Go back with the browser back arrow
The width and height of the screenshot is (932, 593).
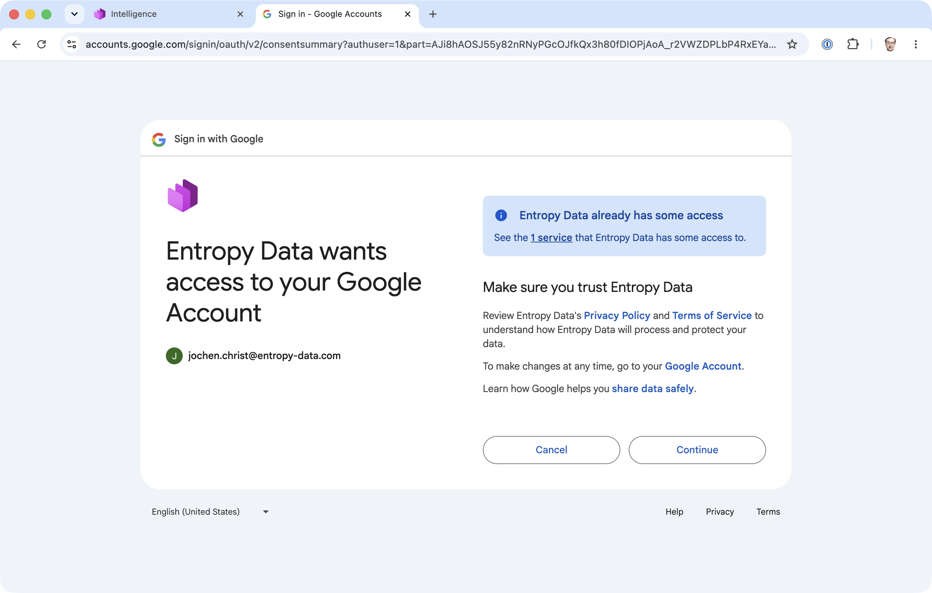[x=16, y=44]
